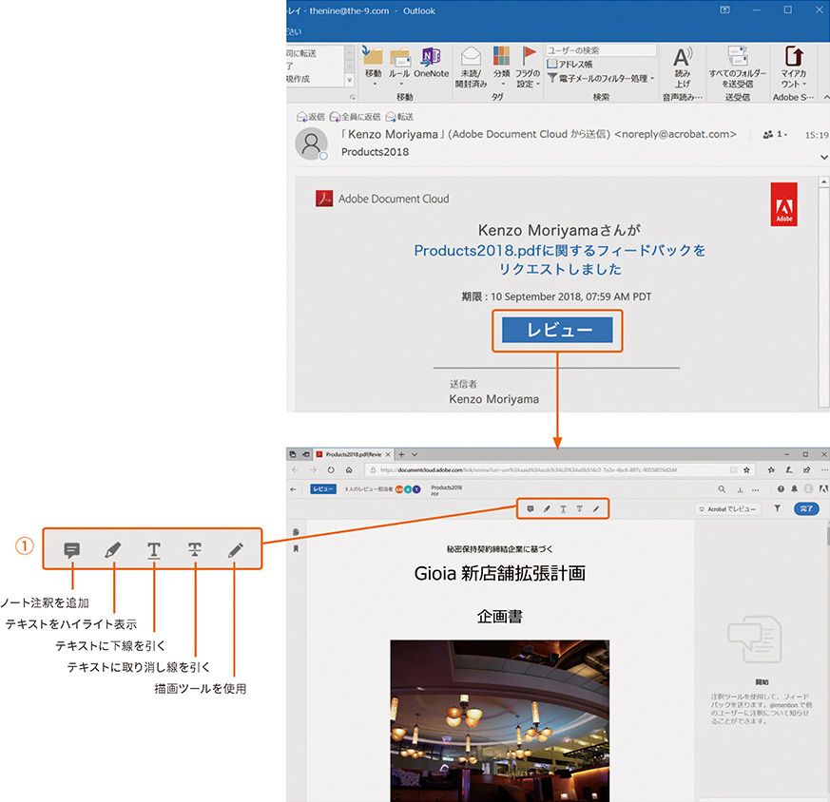Click Acrobatでレビュー button
This screenshot has height=802, width=830.
point(727,509)
